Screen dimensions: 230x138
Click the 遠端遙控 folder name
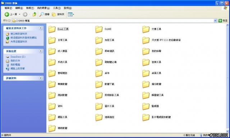click(109, 117)
